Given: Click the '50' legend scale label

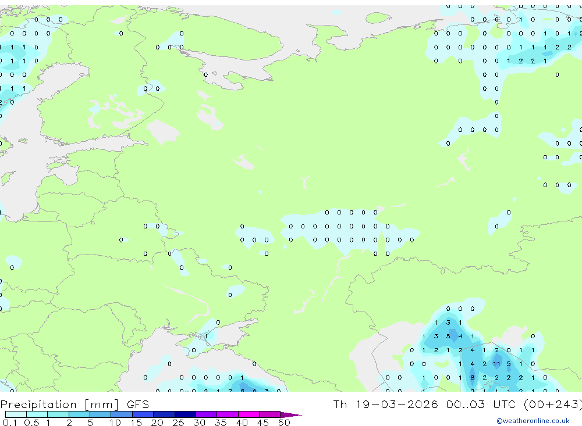Looking at the screenshot, I should pyautogui.click(x=285, y=423).
